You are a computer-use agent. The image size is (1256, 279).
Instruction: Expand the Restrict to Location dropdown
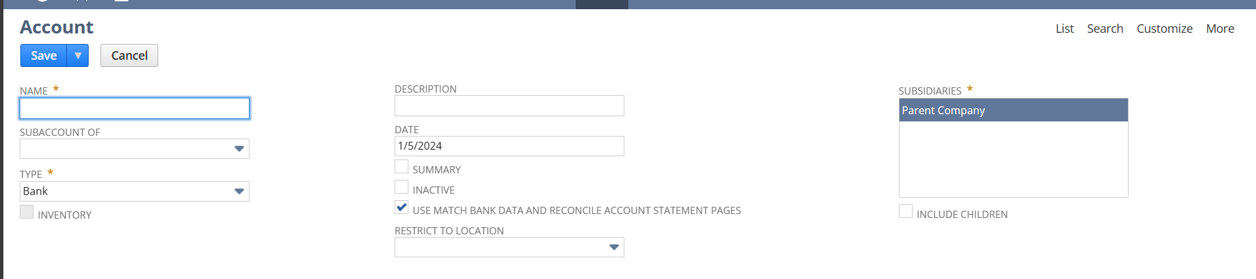pyautogui.click(x=614, y=247)
